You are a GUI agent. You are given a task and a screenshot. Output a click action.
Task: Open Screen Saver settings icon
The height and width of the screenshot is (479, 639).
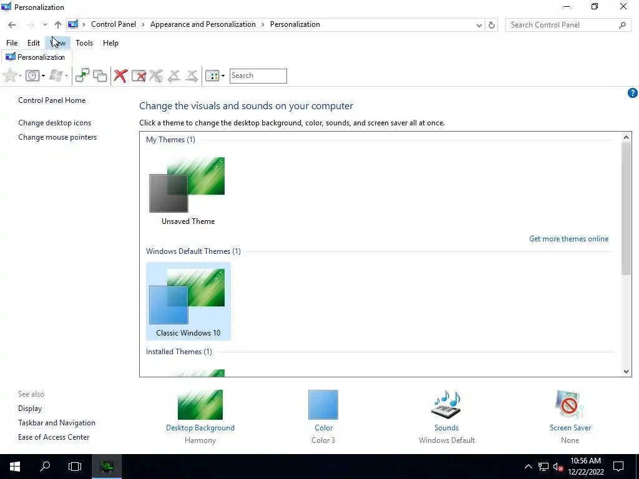tap(570, 404)
